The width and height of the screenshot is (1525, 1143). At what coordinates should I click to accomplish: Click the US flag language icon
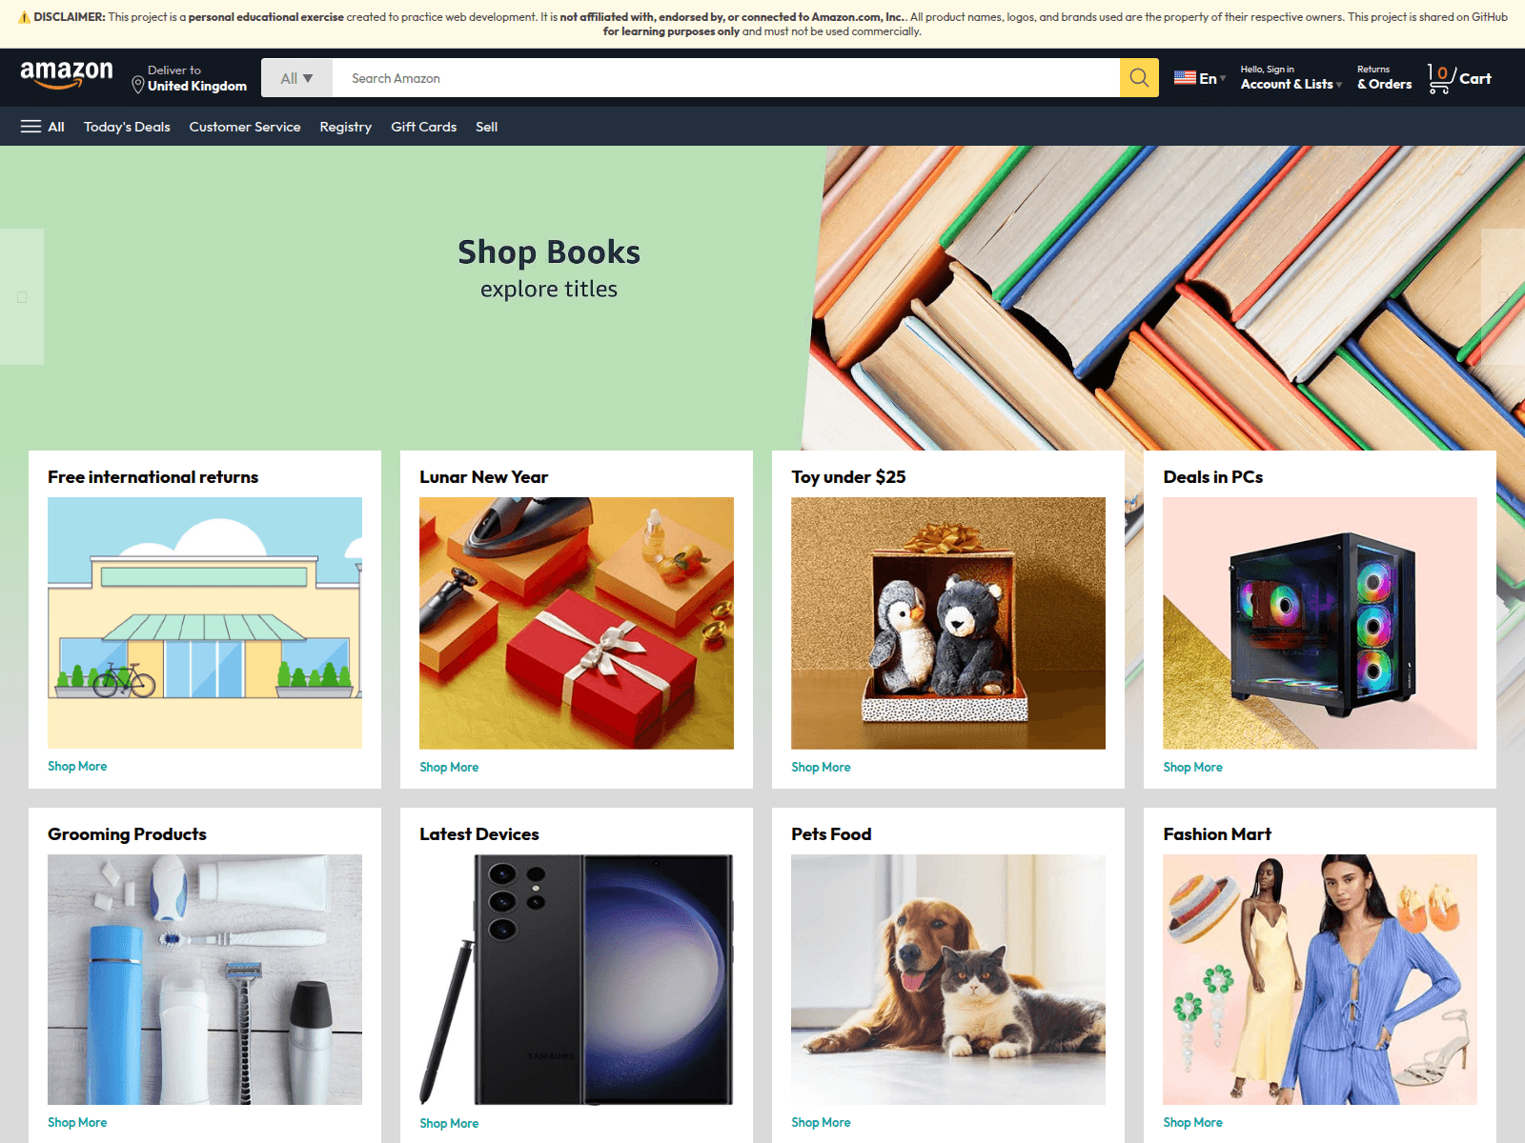pyautogui.click(x=1185, y=78)
